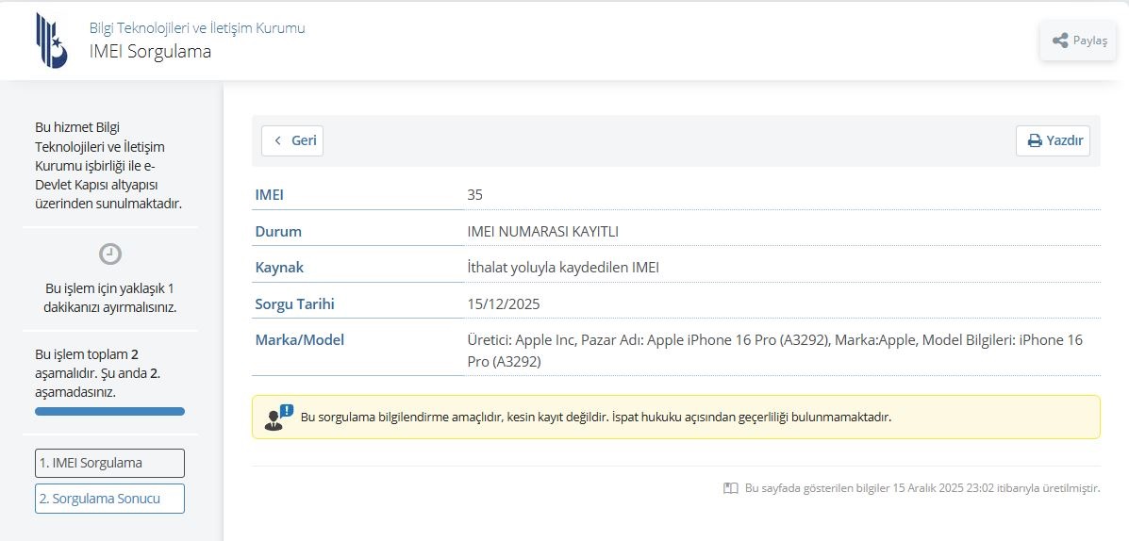The height and width of the screenshot is (541, 1129).
Task: Click the clock icon in the sidebar
Action: tap(110, 254)
